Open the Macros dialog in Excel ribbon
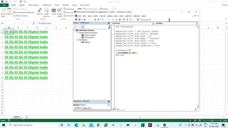The height and width of the screenshot is (128, 228). (10, 12)
